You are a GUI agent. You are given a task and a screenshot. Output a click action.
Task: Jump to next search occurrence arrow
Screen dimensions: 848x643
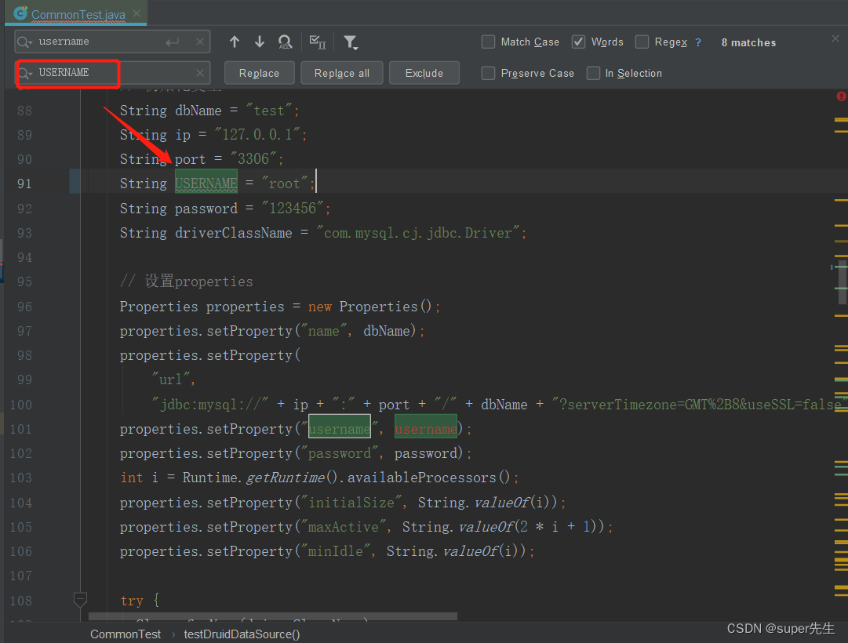(260, 42)
